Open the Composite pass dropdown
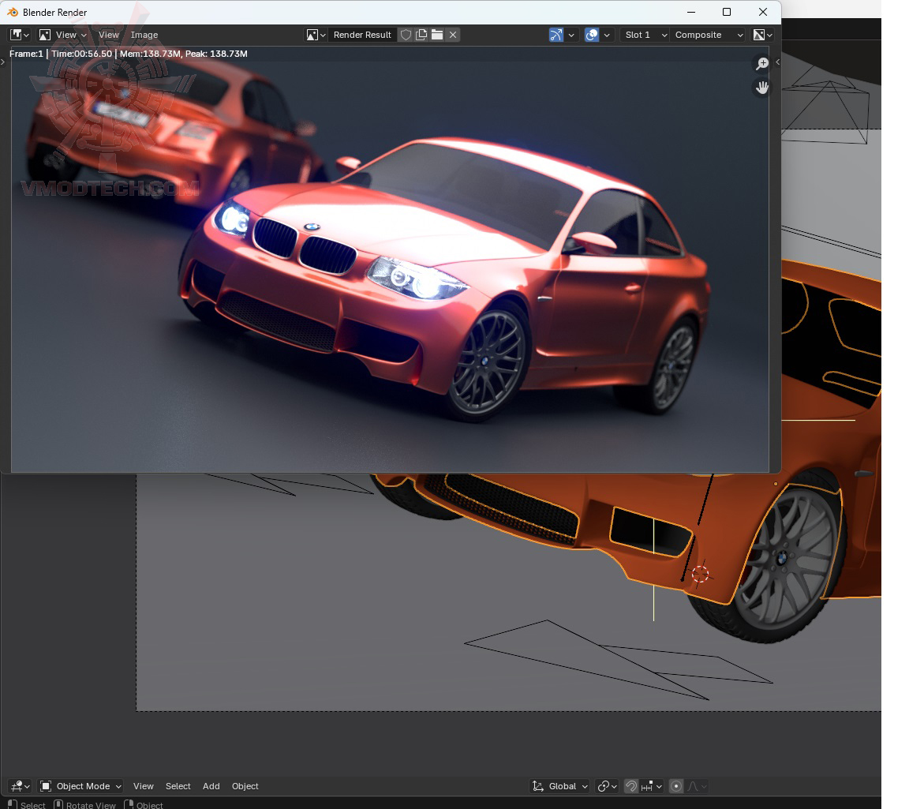The height and width of the screenshot is (809, 909). pos(708,35)
